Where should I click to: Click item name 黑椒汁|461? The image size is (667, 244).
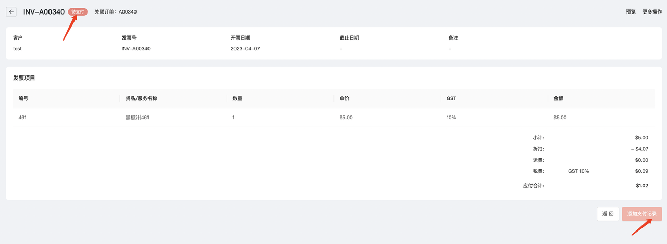137,118
